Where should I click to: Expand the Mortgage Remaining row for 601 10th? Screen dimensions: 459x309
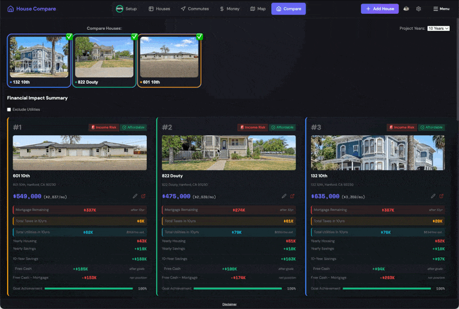click(x=80, y=210)
